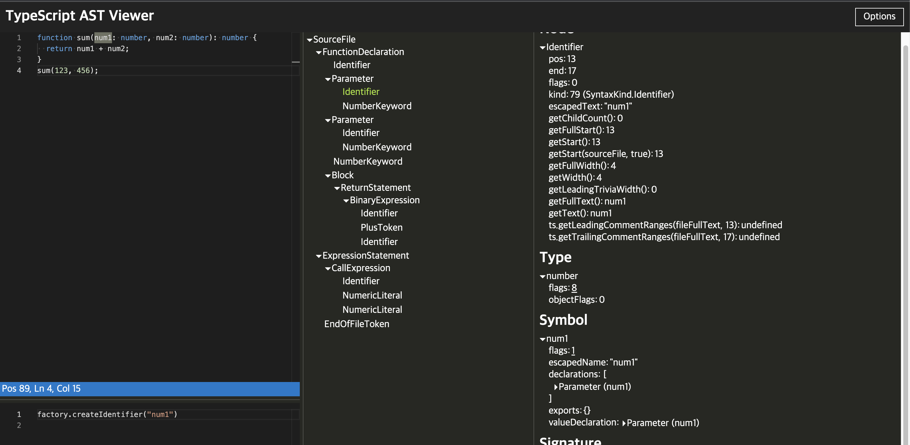Select the PlusToken node
The height and width of the screenshot is (445, 910).
pos(382,227)
